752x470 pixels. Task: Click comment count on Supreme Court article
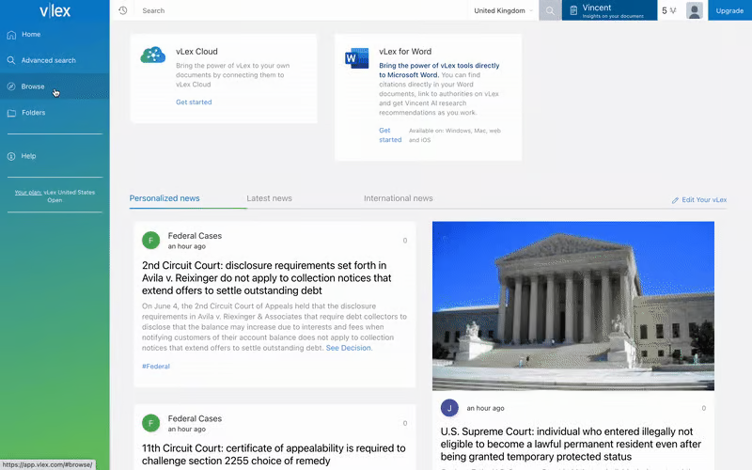(704, 409)
